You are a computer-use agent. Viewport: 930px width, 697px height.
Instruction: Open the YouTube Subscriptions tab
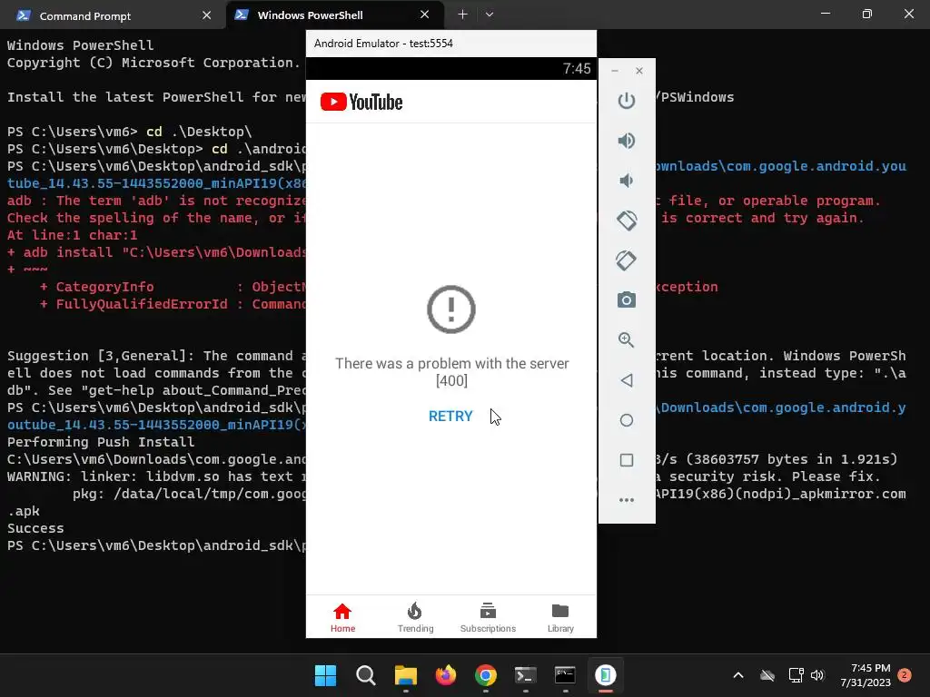[x=488, y=617]
